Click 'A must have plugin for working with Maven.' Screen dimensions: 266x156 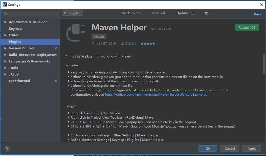[x=99, y=56]
